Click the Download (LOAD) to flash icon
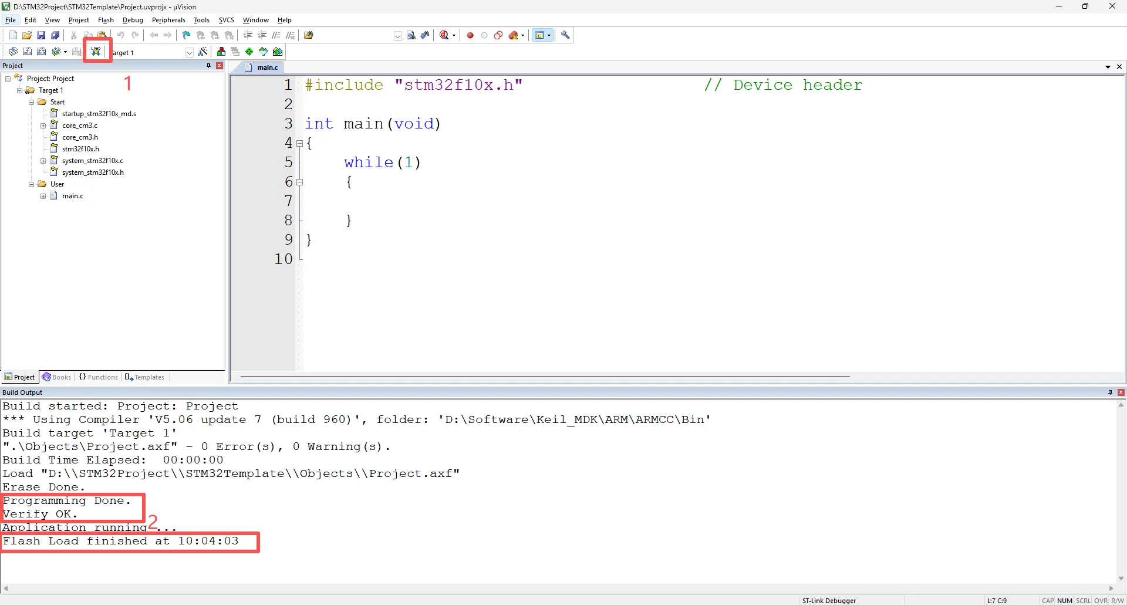The height and width of the screenshot is (606, 1127). 96,52
